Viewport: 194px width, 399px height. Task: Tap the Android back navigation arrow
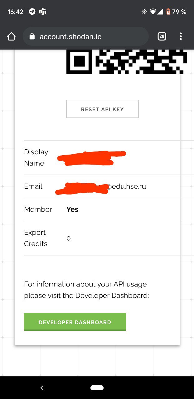coord(42,387)
